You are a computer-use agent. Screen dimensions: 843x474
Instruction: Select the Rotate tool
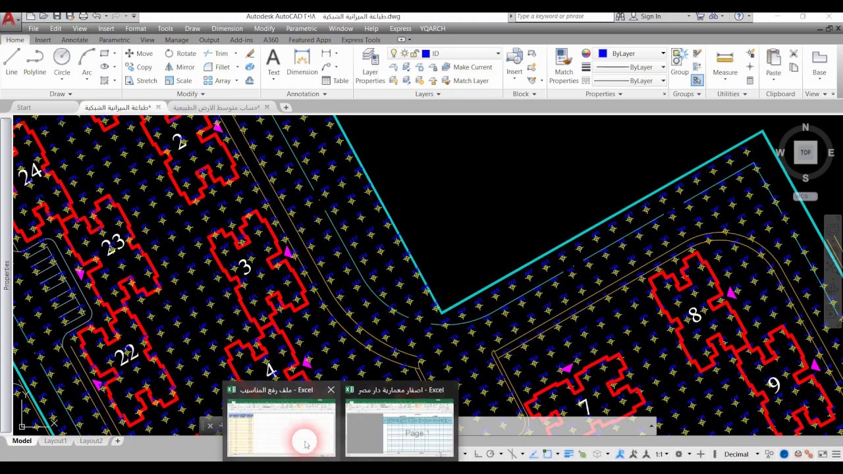click(180, 53)
